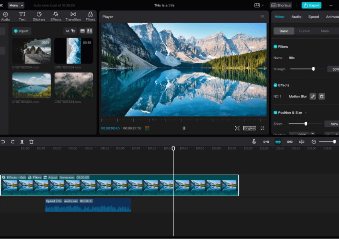
Task: Uncheck the Filters checkbox
Action: pyautogui.click(x=276, y=47)
